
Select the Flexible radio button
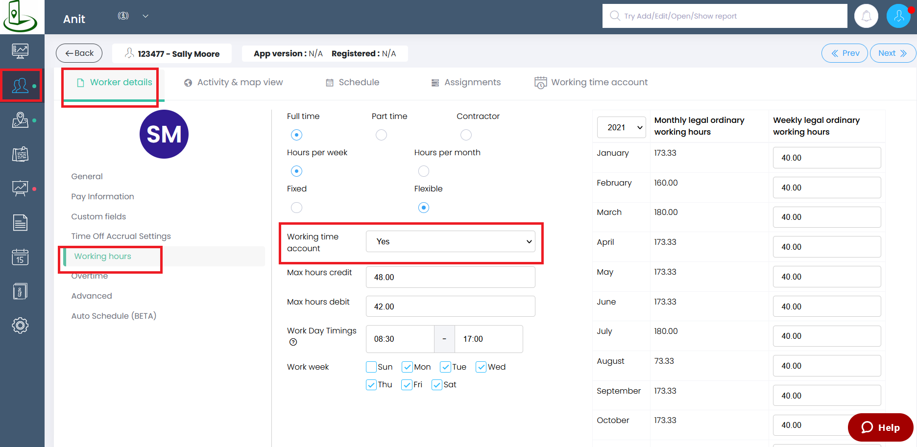coord(424,208)
